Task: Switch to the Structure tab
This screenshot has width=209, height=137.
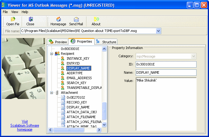Action: click(x=106, y=42)
